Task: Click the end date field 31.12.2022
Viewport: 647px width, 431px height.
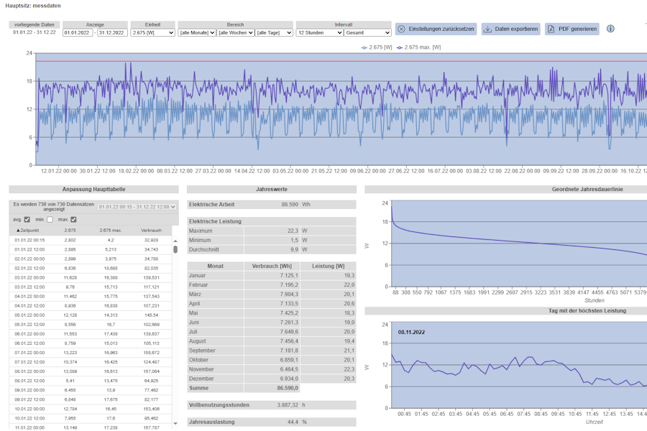Action: (x=112, y=32)
